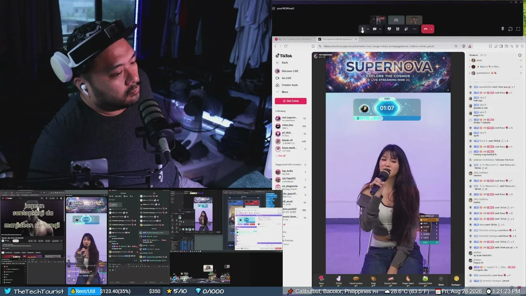Go to TikTok home via logo
Screen dimensions: 526x296
pos(284,55)
